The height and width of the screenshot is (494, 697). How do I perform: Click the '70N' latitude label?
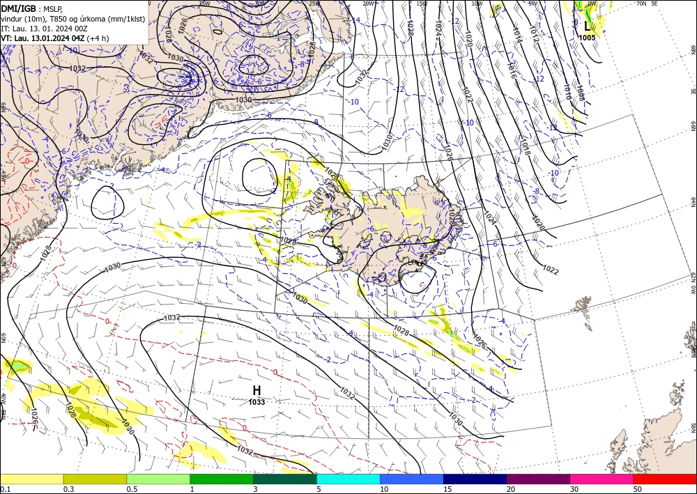pos(641,3)
